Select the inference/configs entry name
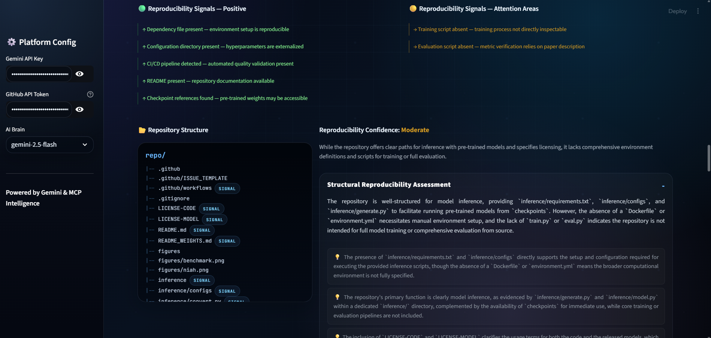The height and width of the screenshot is (338, 711). click(x=185, y=290)
